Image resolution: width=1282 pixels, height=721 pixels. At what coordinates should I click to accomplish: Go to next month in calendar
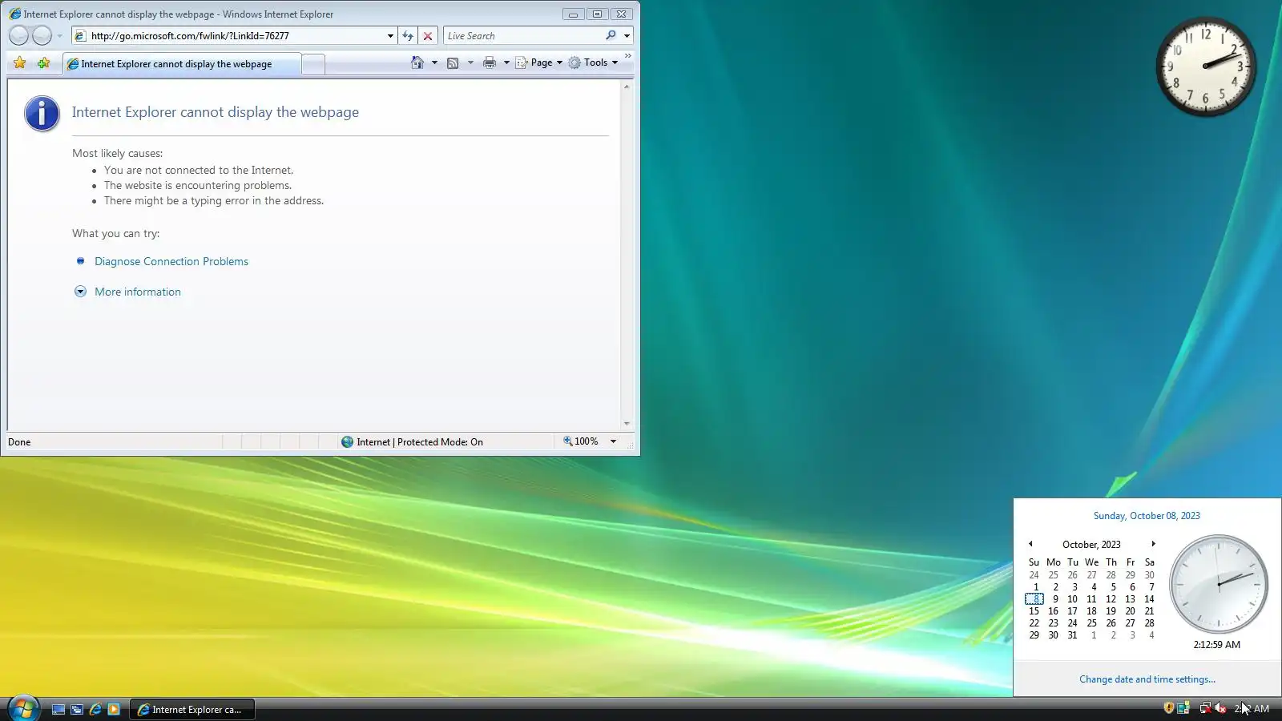(1153, 544)
